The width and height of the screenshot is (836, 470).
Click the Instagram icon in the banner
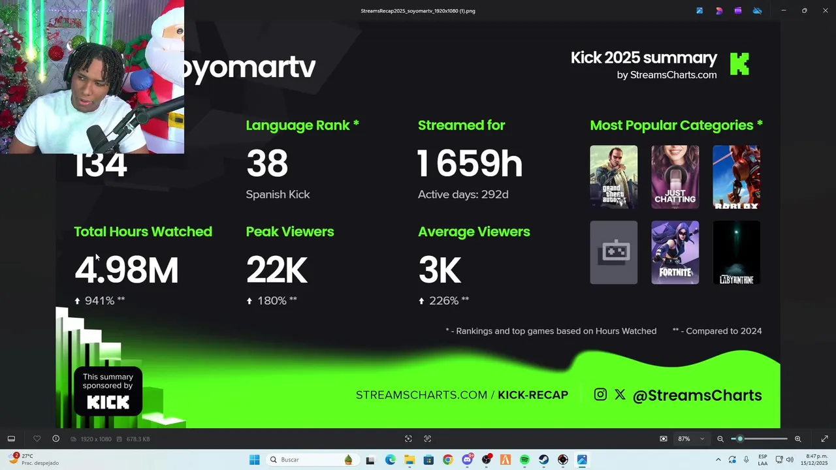click(x=600, y=394)
